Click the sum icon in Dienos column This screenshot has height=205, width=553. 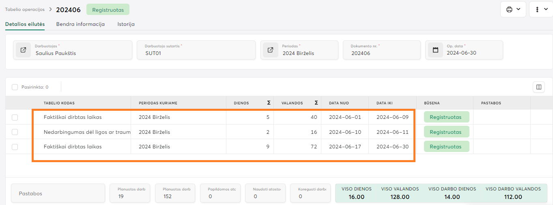click(269, 103)
